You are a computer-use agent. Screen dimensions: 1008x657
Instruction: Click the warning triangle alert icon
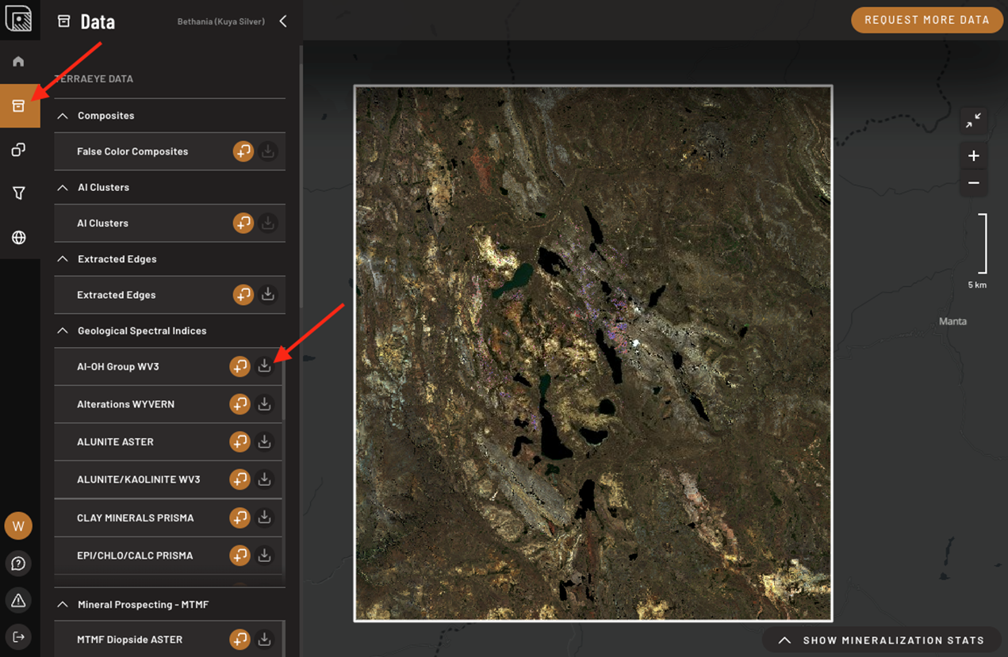point(18,601)
